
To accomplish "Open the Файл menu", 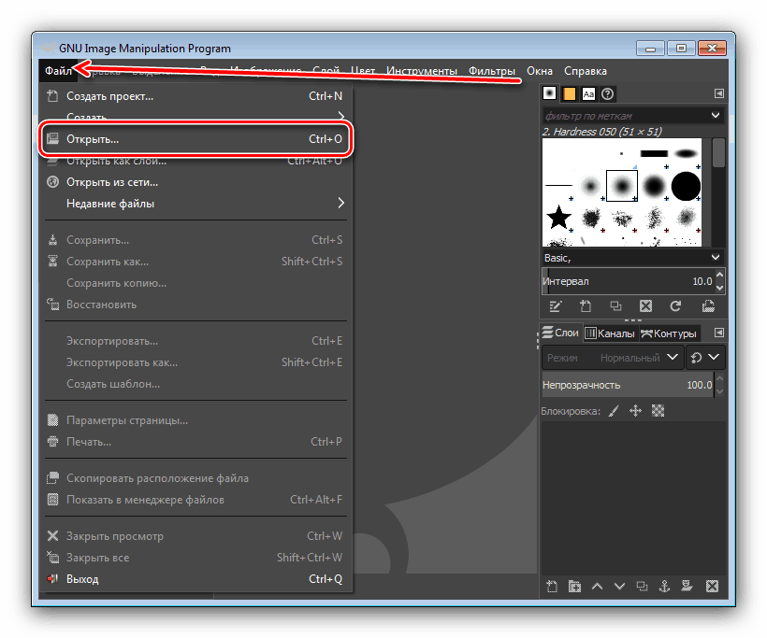I will tap(58, 71).
